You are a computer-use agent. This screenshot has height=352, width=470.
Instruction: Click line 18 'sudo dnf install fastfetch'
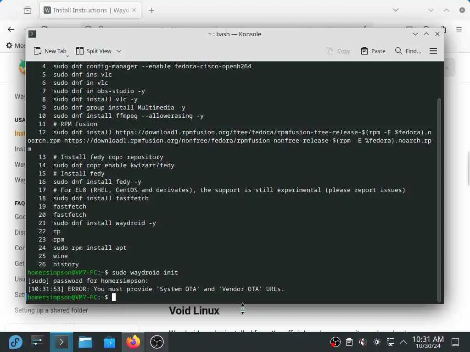(x=101, y=198)
